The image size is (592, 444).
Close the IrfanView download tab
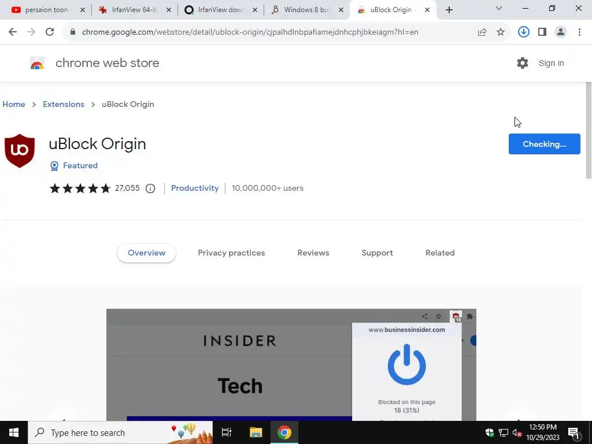[x=255, y=10]
